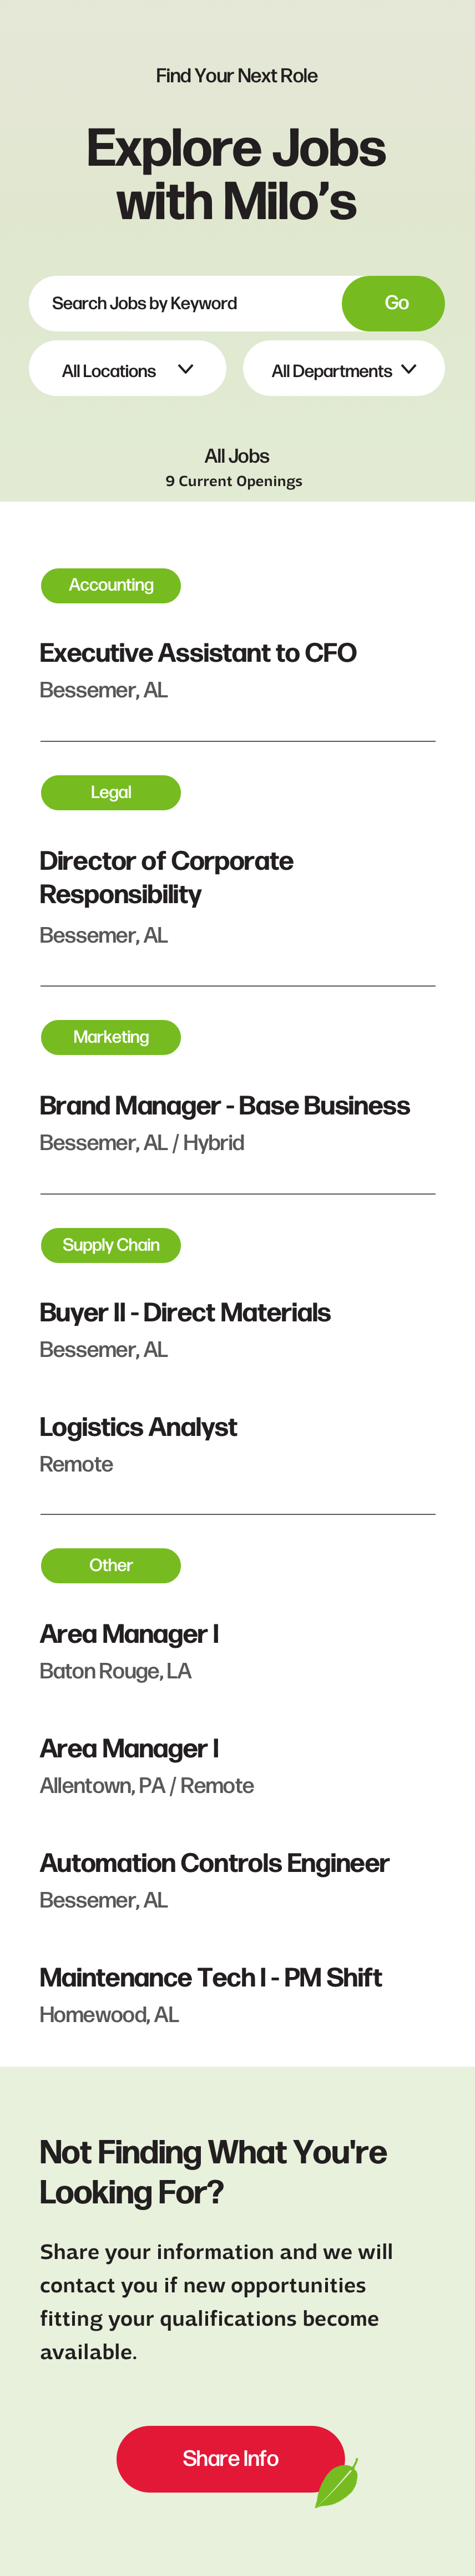Select the Marketing department tag
Image resolution: width=475 pixels, height=2576 pixels.
click(111, 1037)
